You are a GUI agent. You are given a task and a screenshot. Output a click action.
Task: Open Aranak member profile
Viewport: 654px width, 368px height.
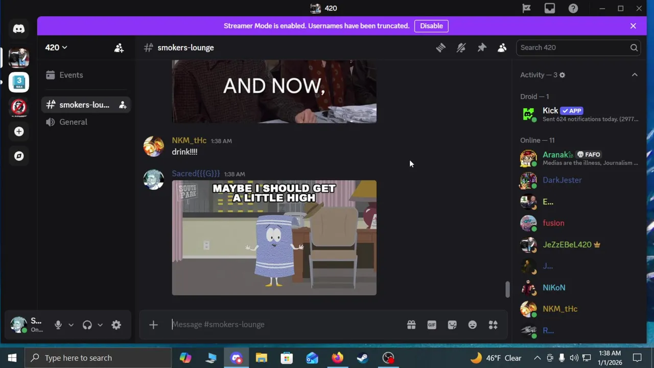click(579, 158)
